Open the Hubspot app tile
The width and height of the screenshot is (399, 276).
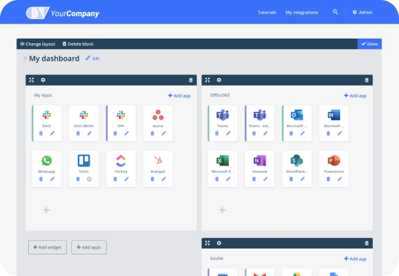(158, 169)
